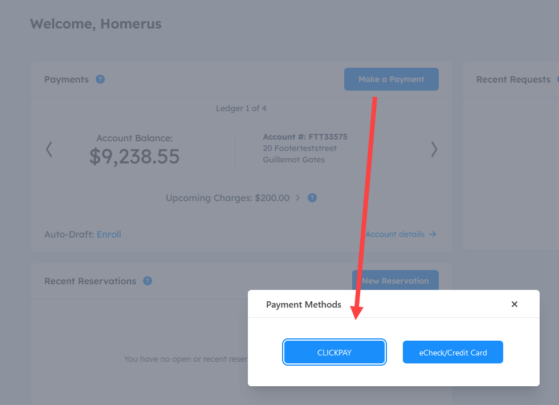The image size is (559, 405).
Task: Click the Payment Methods dialog title
Action: (303, 305)
